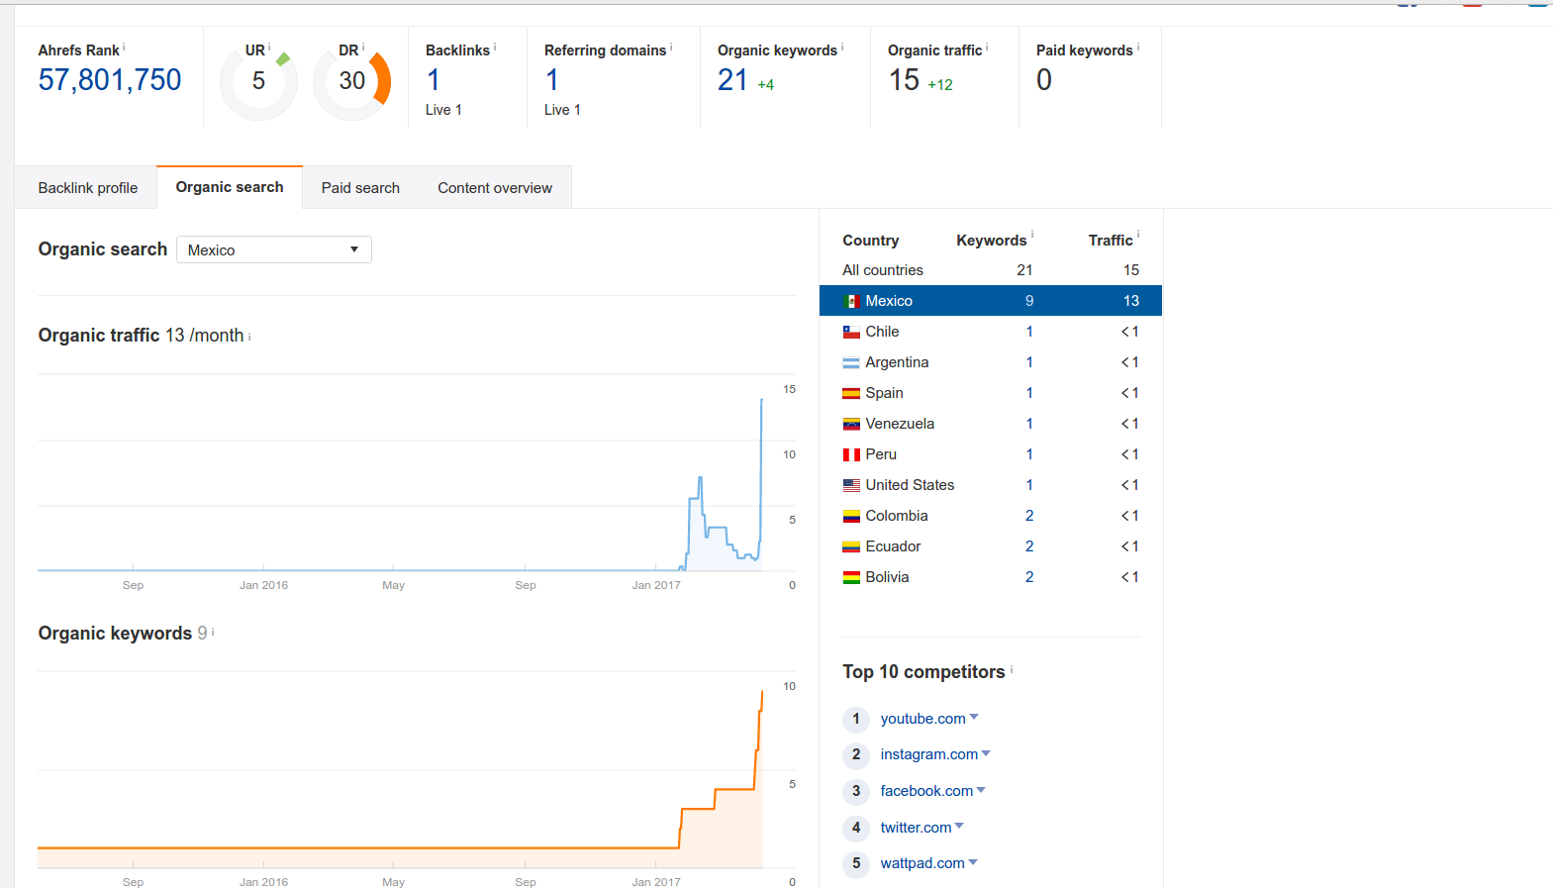Click the Traffic column info icon
The image size is (1553, 888).
tap(1138, 236)
